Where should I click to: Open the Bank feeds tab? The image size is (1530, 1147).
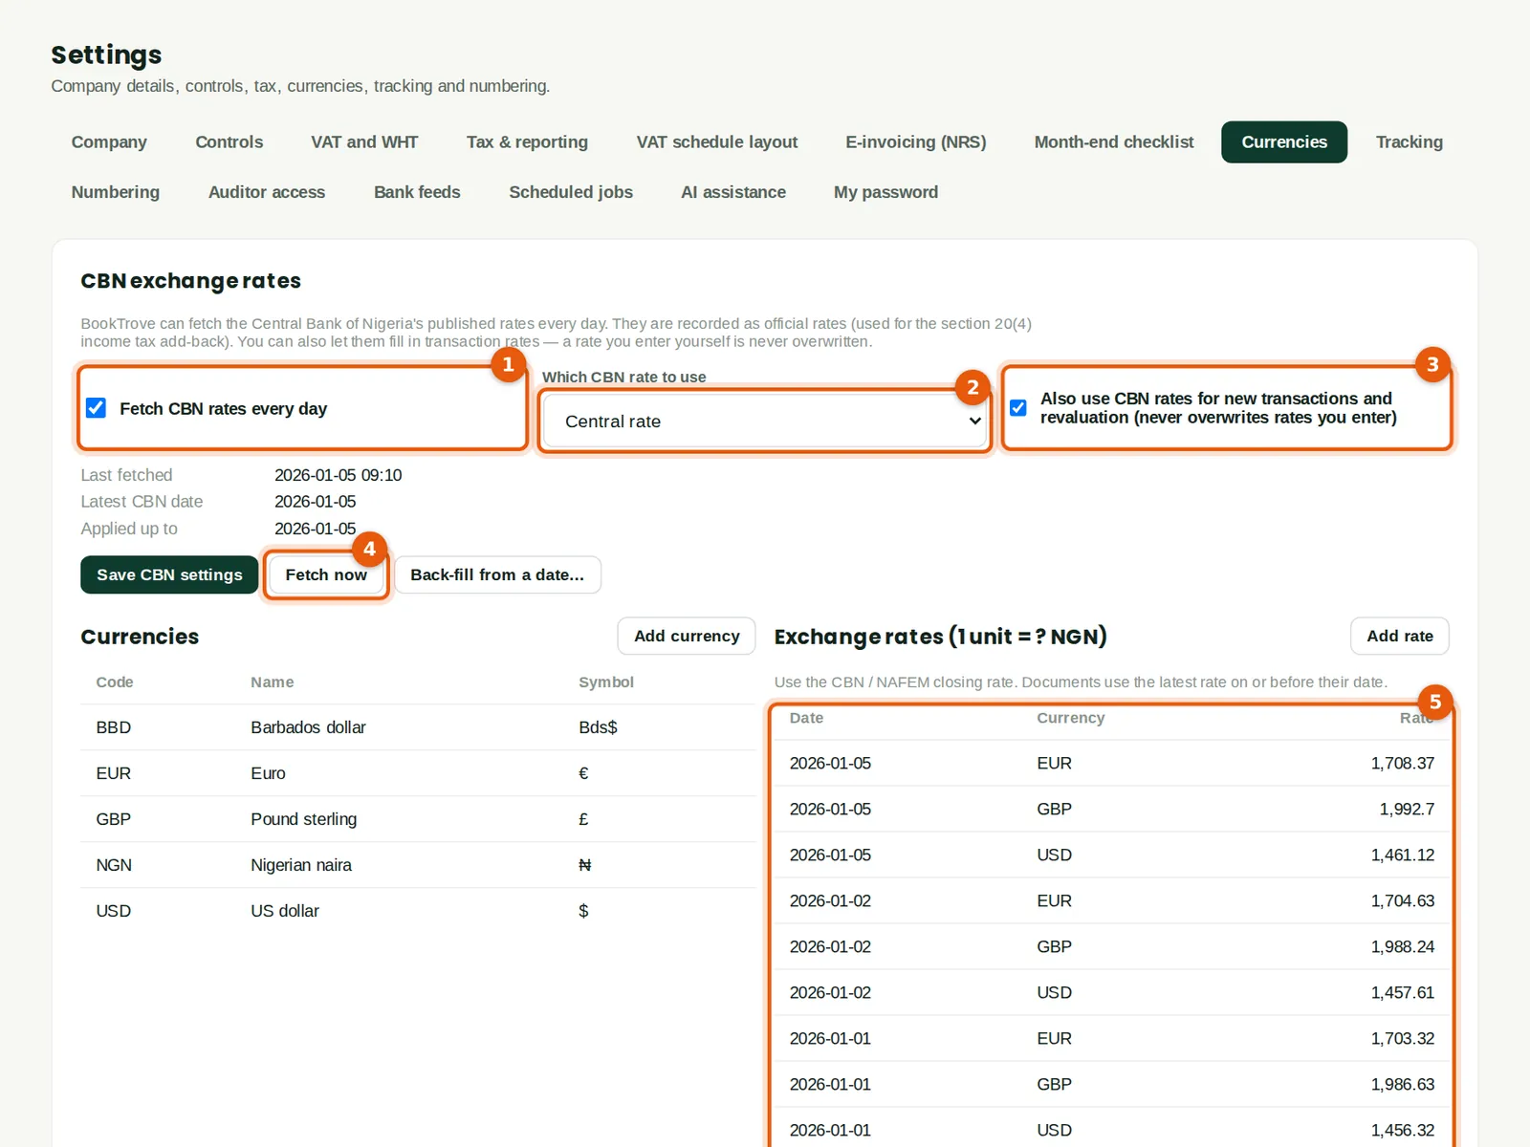pyautogui.click(x=417, y=192)
